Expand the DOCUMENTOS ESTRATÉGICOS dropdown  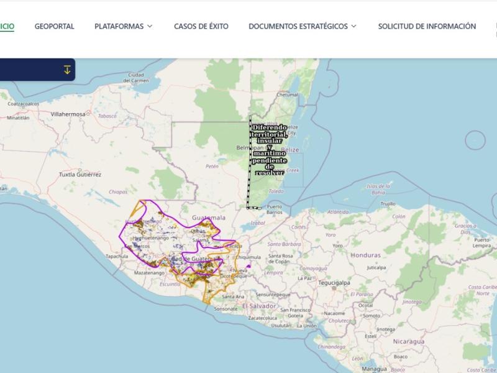click(302, 26)
